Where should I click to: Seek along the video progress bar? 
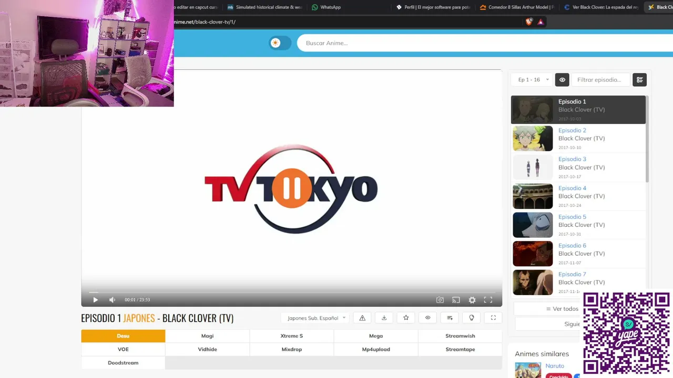(x=291, y=292)
